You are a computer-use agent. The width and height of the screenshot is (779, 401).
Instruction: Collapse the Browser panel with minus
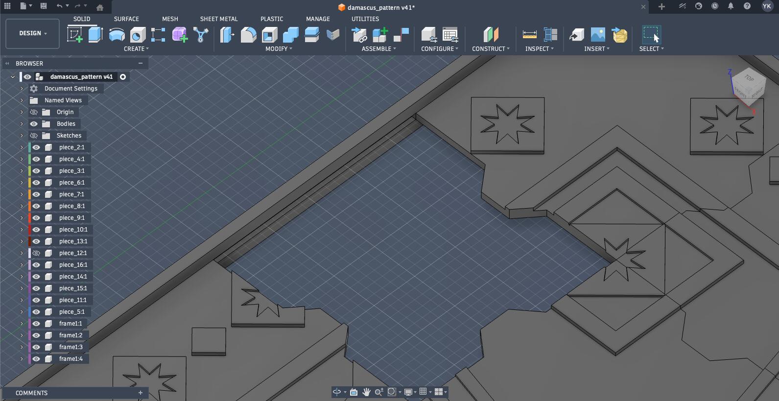tap(141, 63)
